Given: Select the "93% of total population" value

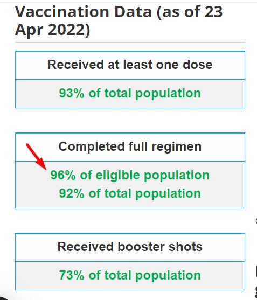Looking at the screenshot, I should [x=130, y=94].
